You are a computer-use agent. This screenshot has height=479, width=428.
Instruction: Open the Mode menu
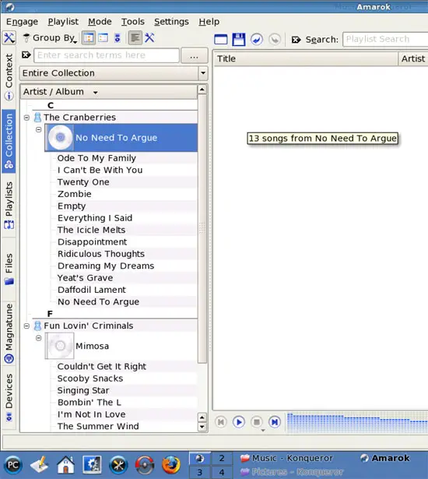click(x=100, y=22)
